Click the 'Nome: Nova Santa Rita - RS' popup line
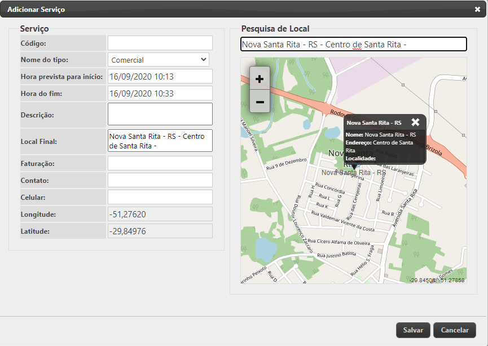The height and width of the screenshot is (346, 488). click(381, 135)
